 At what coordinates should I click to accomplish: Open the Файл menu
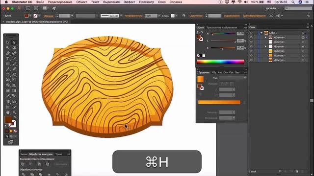click(x=40, y=2)
